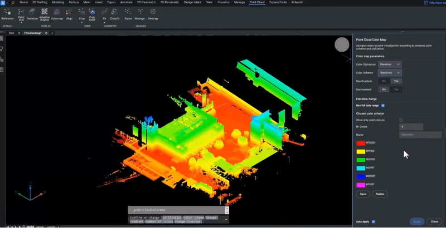Open the Start document tab
Viewport: 446px width, 228px height.
[x=11, y=33]
